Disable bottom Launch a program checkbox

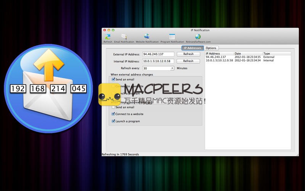click(113, 121)
